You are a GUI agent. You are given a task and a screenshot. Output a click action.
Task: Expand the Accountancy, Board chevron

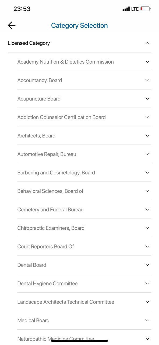tap(147, 80)
